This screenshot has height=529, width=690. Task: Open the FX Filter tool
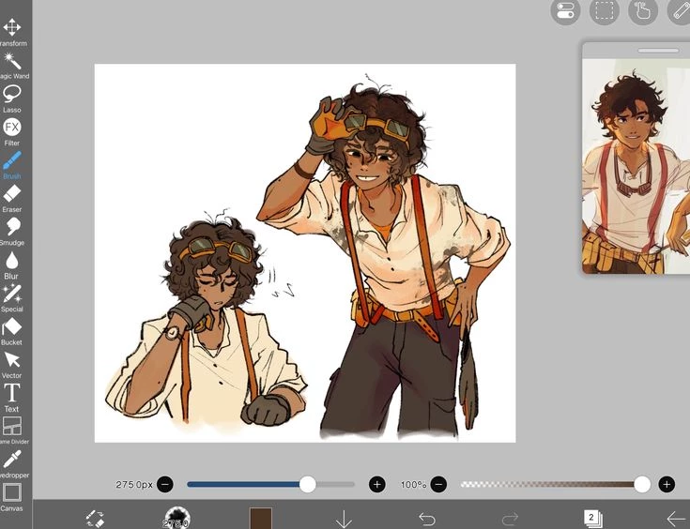(x=12, y=128)
